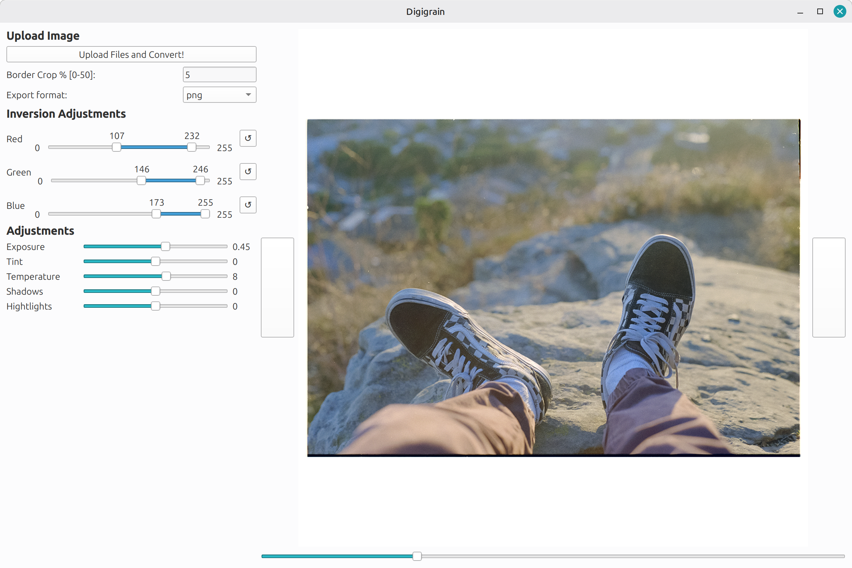This screenshot has width=852, height=568.
Task: Minimize the Digigrain window
Action: [800, 11]
